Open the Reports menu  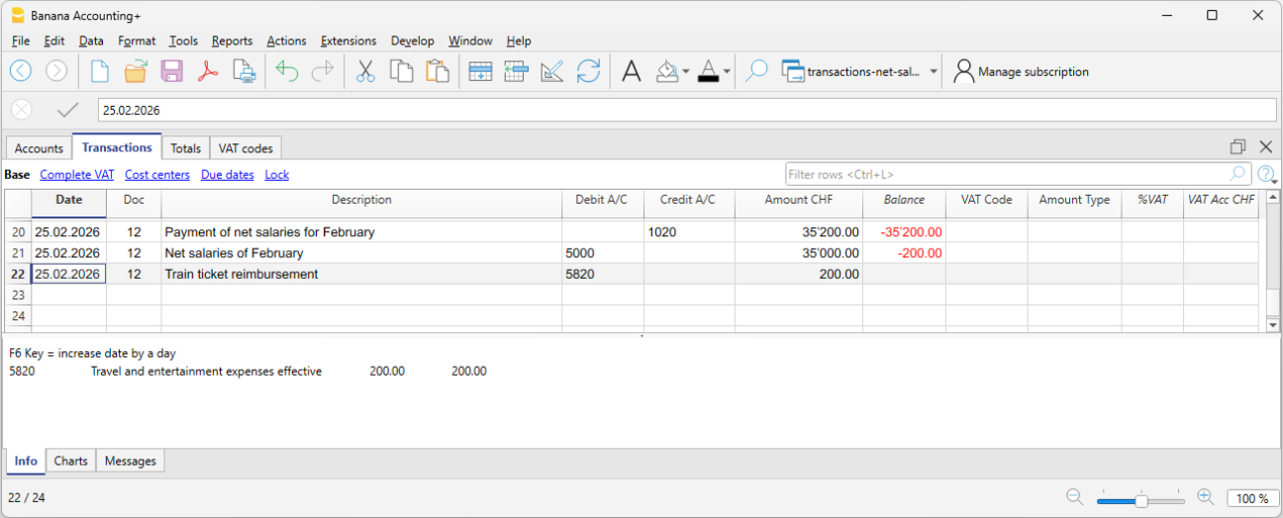point(232,41)
